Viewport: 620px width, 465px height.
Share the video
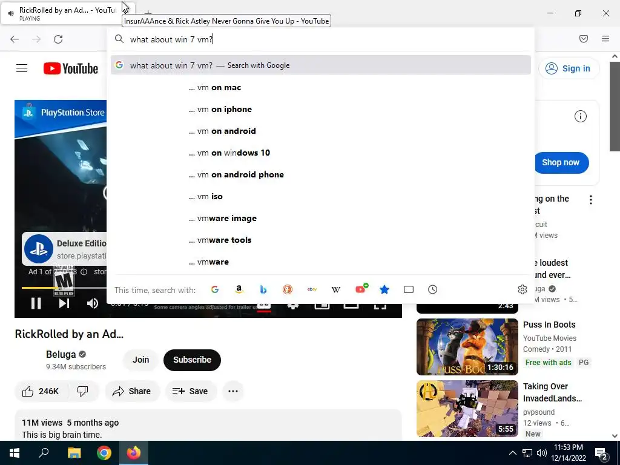point(131,391)
